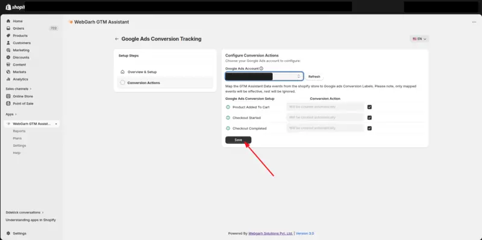482x240 pixels.
Task: Click the Shopify logo icon
Action: (x=8, y=7)
